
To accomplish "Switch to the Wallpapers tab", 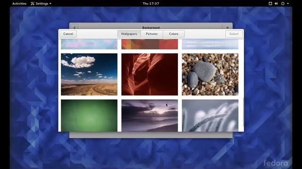I will point(129,34).
